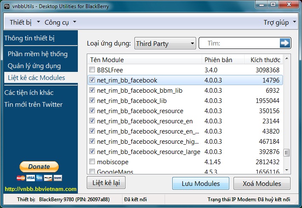Uncheck the net_rim_bb_facebook checkbox

click(92, 80)
